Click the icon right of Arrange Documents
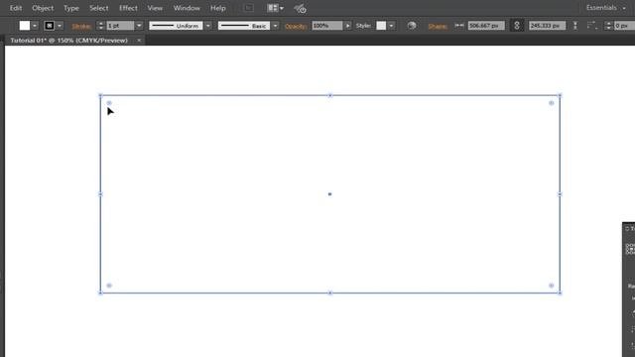Viewport: 635px width, 357px height. (300, 9)
